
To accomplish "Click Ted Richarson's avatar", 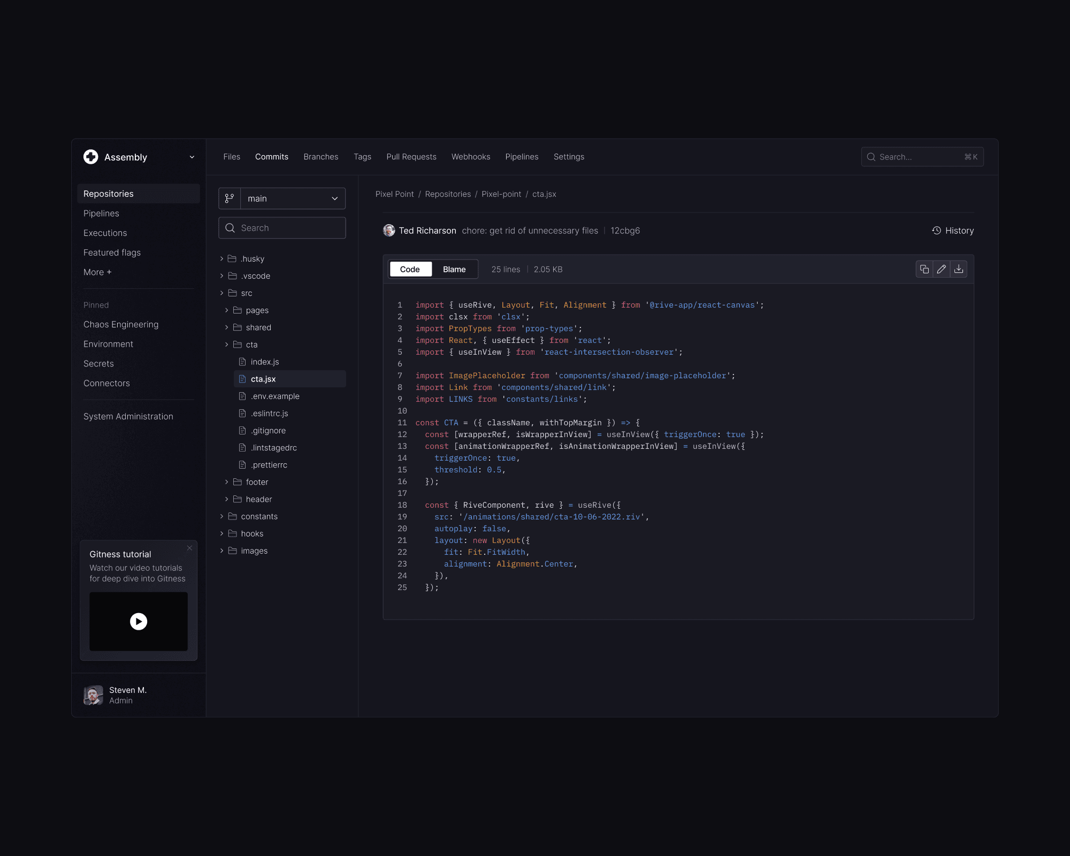I will click(389, 231).
